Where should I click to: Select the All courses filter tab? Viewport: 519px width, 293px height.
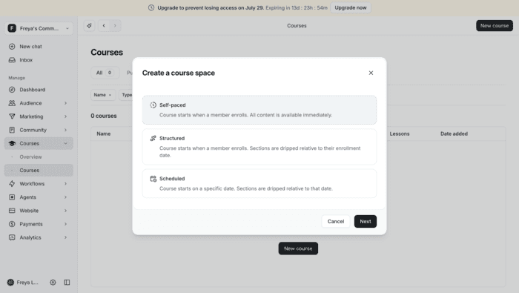105,73
